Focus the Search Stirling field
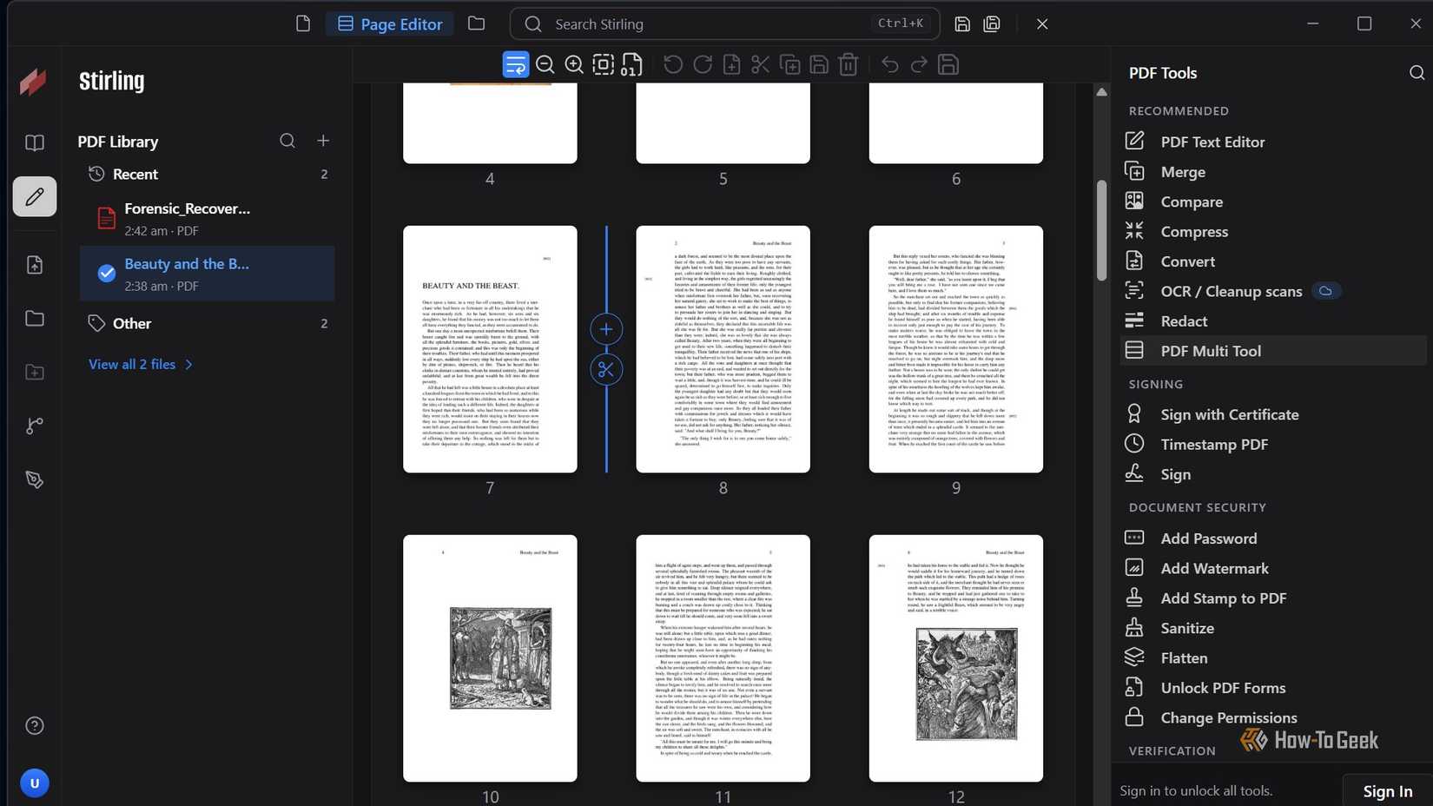The height and width of the screenshot is (806, 1433). tap(724, 23)
